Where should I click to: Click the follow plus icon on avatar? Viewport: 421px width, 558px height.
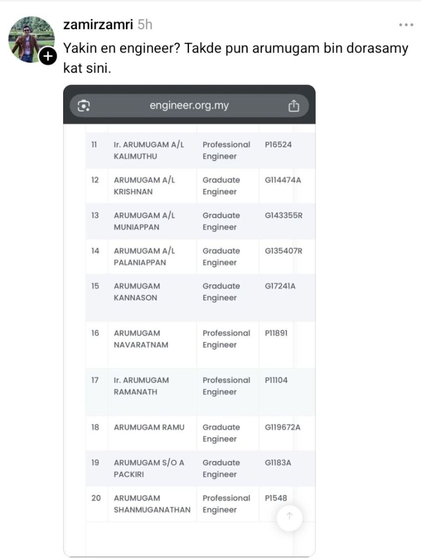[47, 57]
